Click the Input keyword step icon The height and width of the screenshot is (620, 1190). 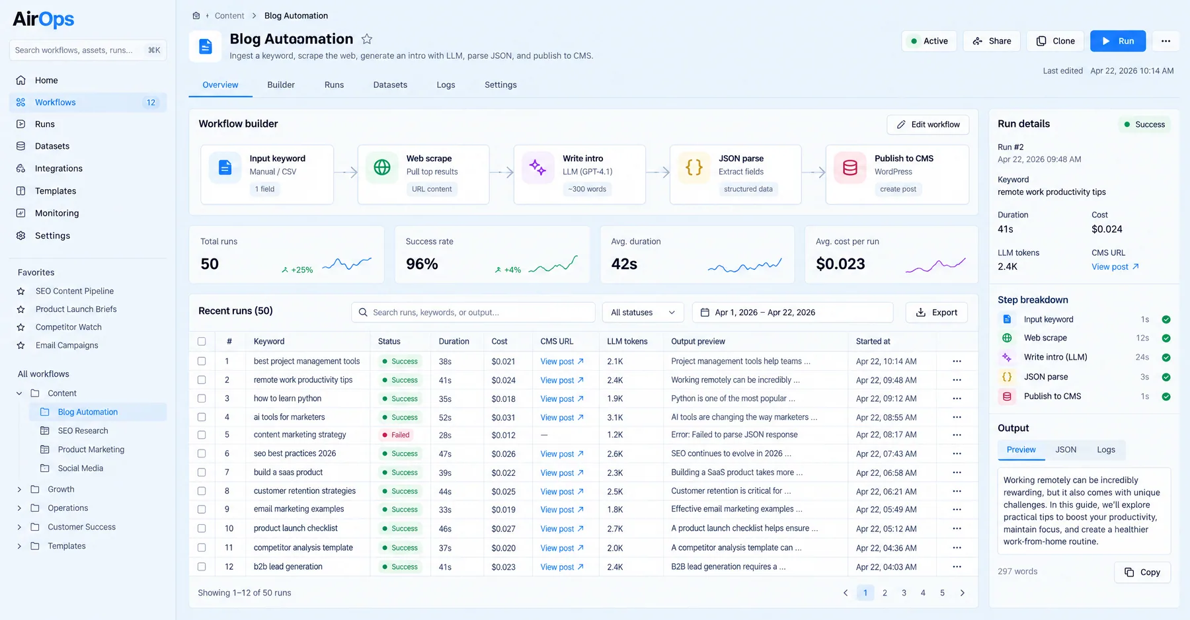point(225,168)
